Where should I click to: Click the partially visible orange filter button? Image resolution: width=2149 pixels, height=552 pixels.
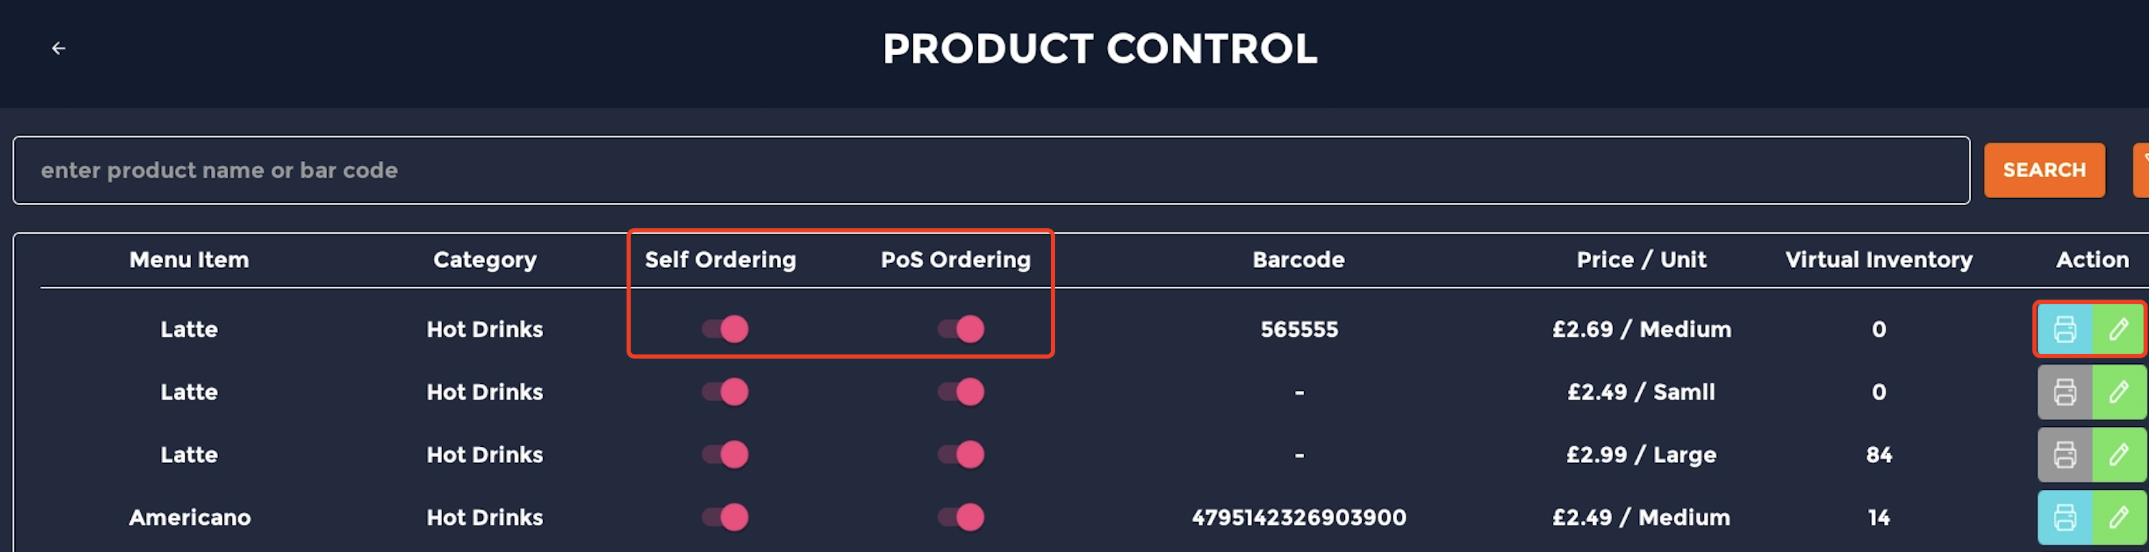[x=2140, y=170]
